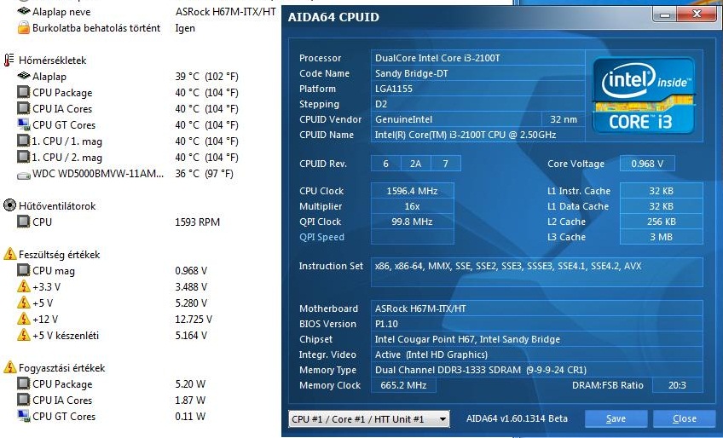Click the Close button in AIDA64 CPUID

tap(685, 418)
